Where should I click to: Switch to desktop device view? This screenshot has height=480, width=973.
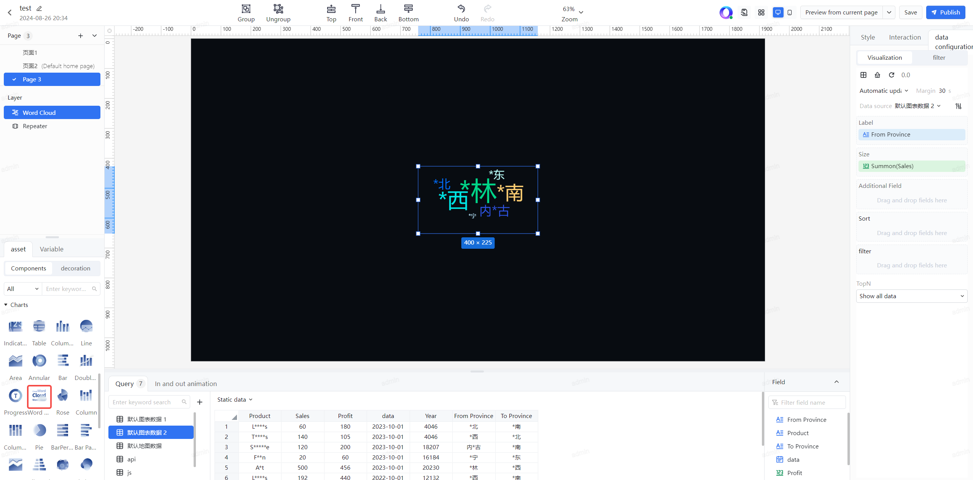tap(778, 13)
